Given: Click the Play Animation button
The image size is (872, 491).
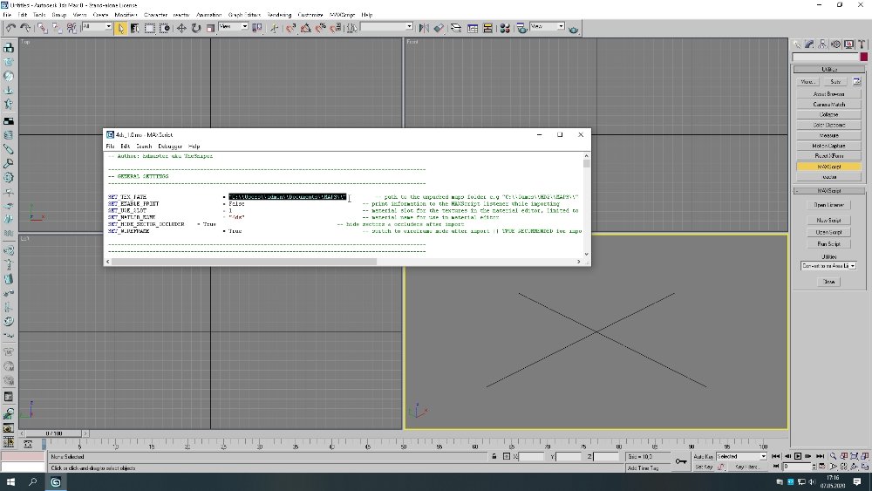Looking at the screenshot, I should pos(797,456).
